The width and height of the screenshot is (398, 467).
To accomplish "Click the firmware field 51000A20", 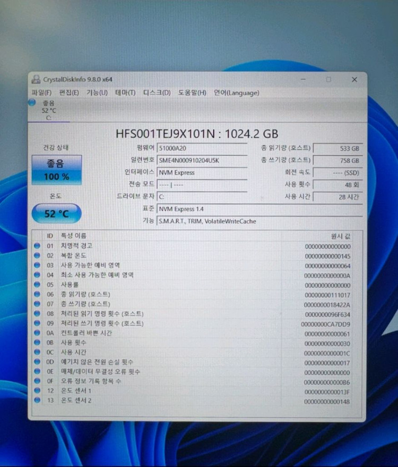I will tap(202, 148).
